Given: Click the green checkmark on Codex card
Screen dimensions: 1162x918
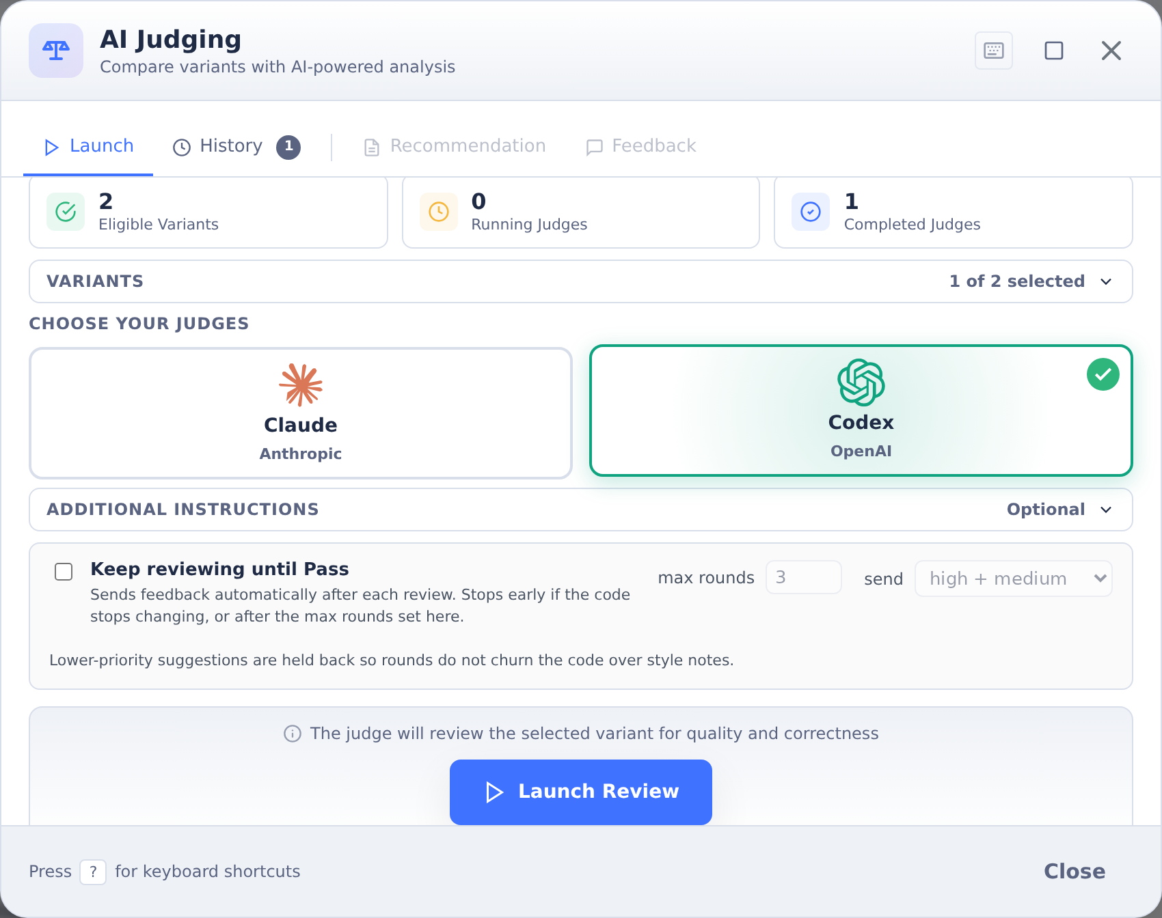Looking at the screenshot, I should 1103,374.
